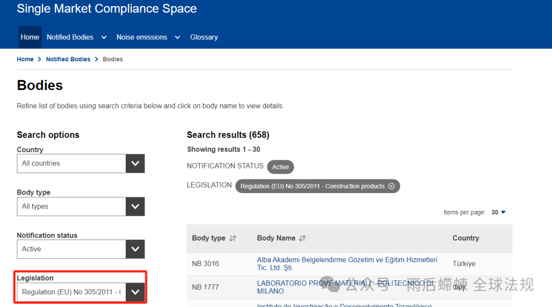The width and height of the screenshot is (552, 307).
Task: Open the Glossary menu item
Action: click(x=204, y=37)
